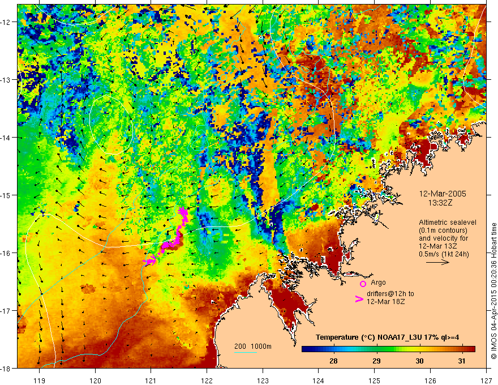Click the '(0.1m contours)' text
The image size is (498, 385).
pos(443,230)
